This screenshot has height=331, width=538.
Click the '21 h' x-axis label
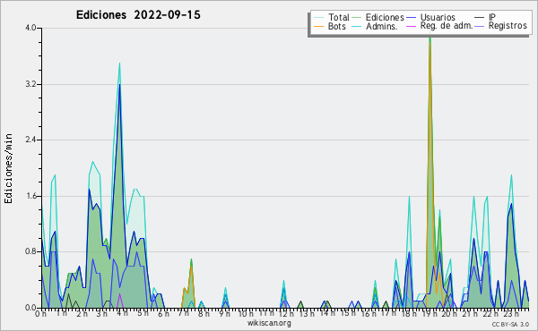pyautogui.click(x=469, y=314)
